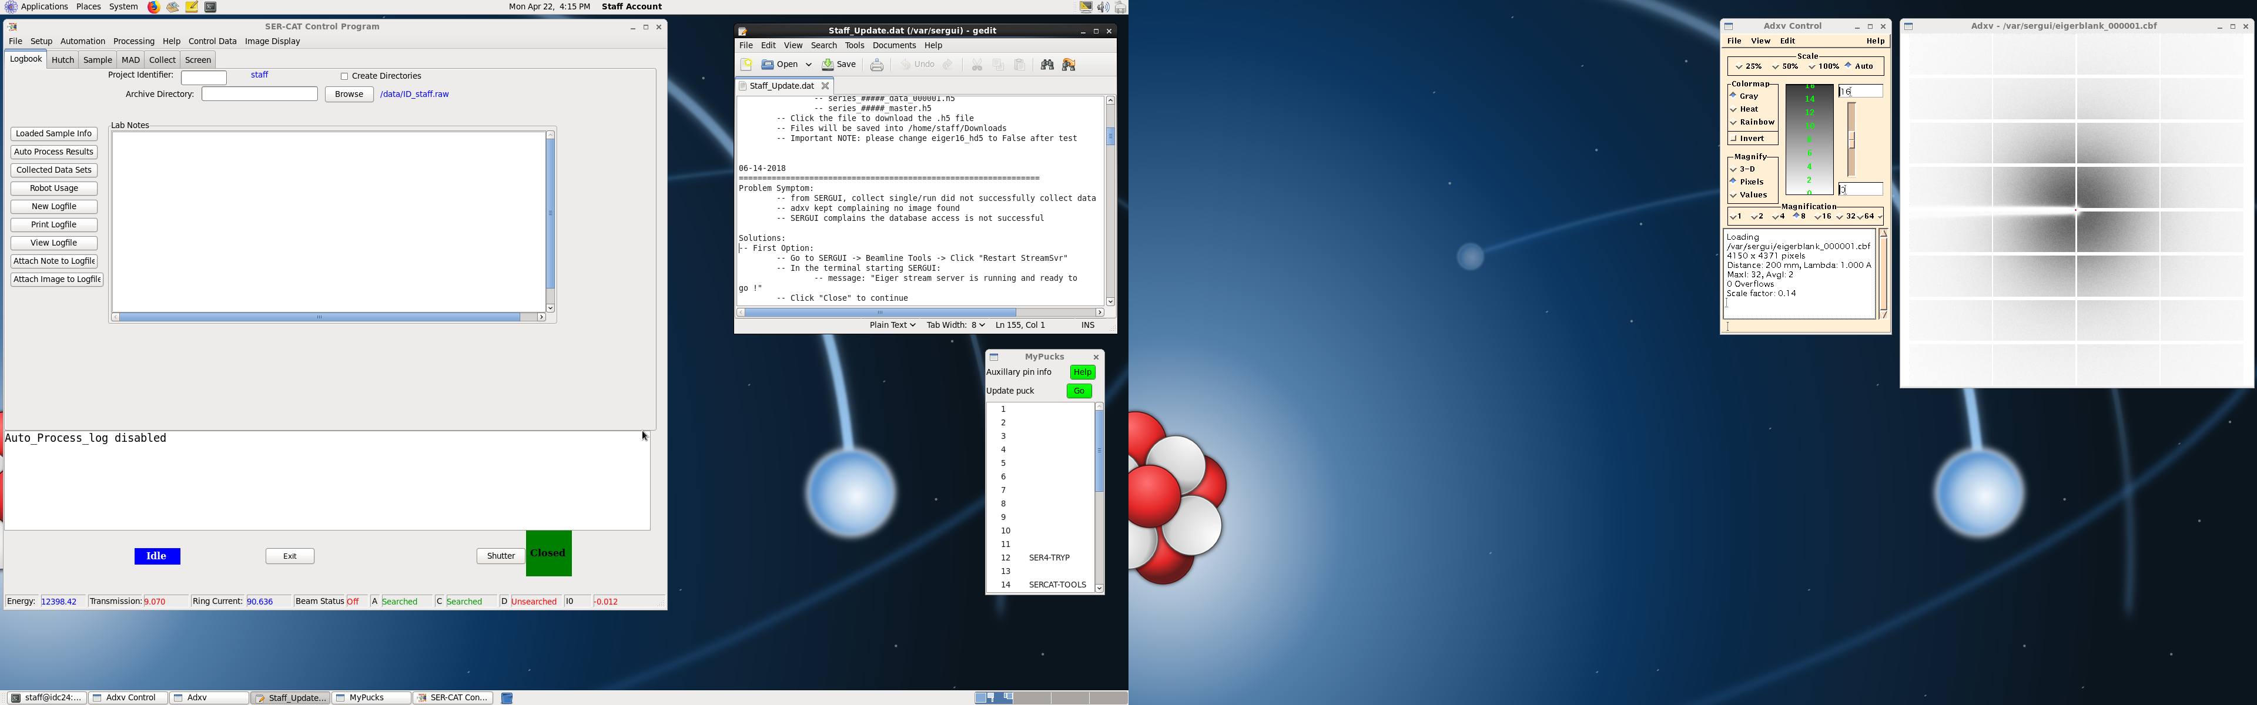Click the Adxv contrast vertical slider
Viewport: 2257px width, 705px height.
(x=1851, y=140)
